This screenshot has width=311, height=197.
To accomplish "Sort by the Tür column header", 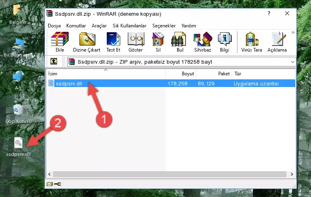I will click(264, 74).
